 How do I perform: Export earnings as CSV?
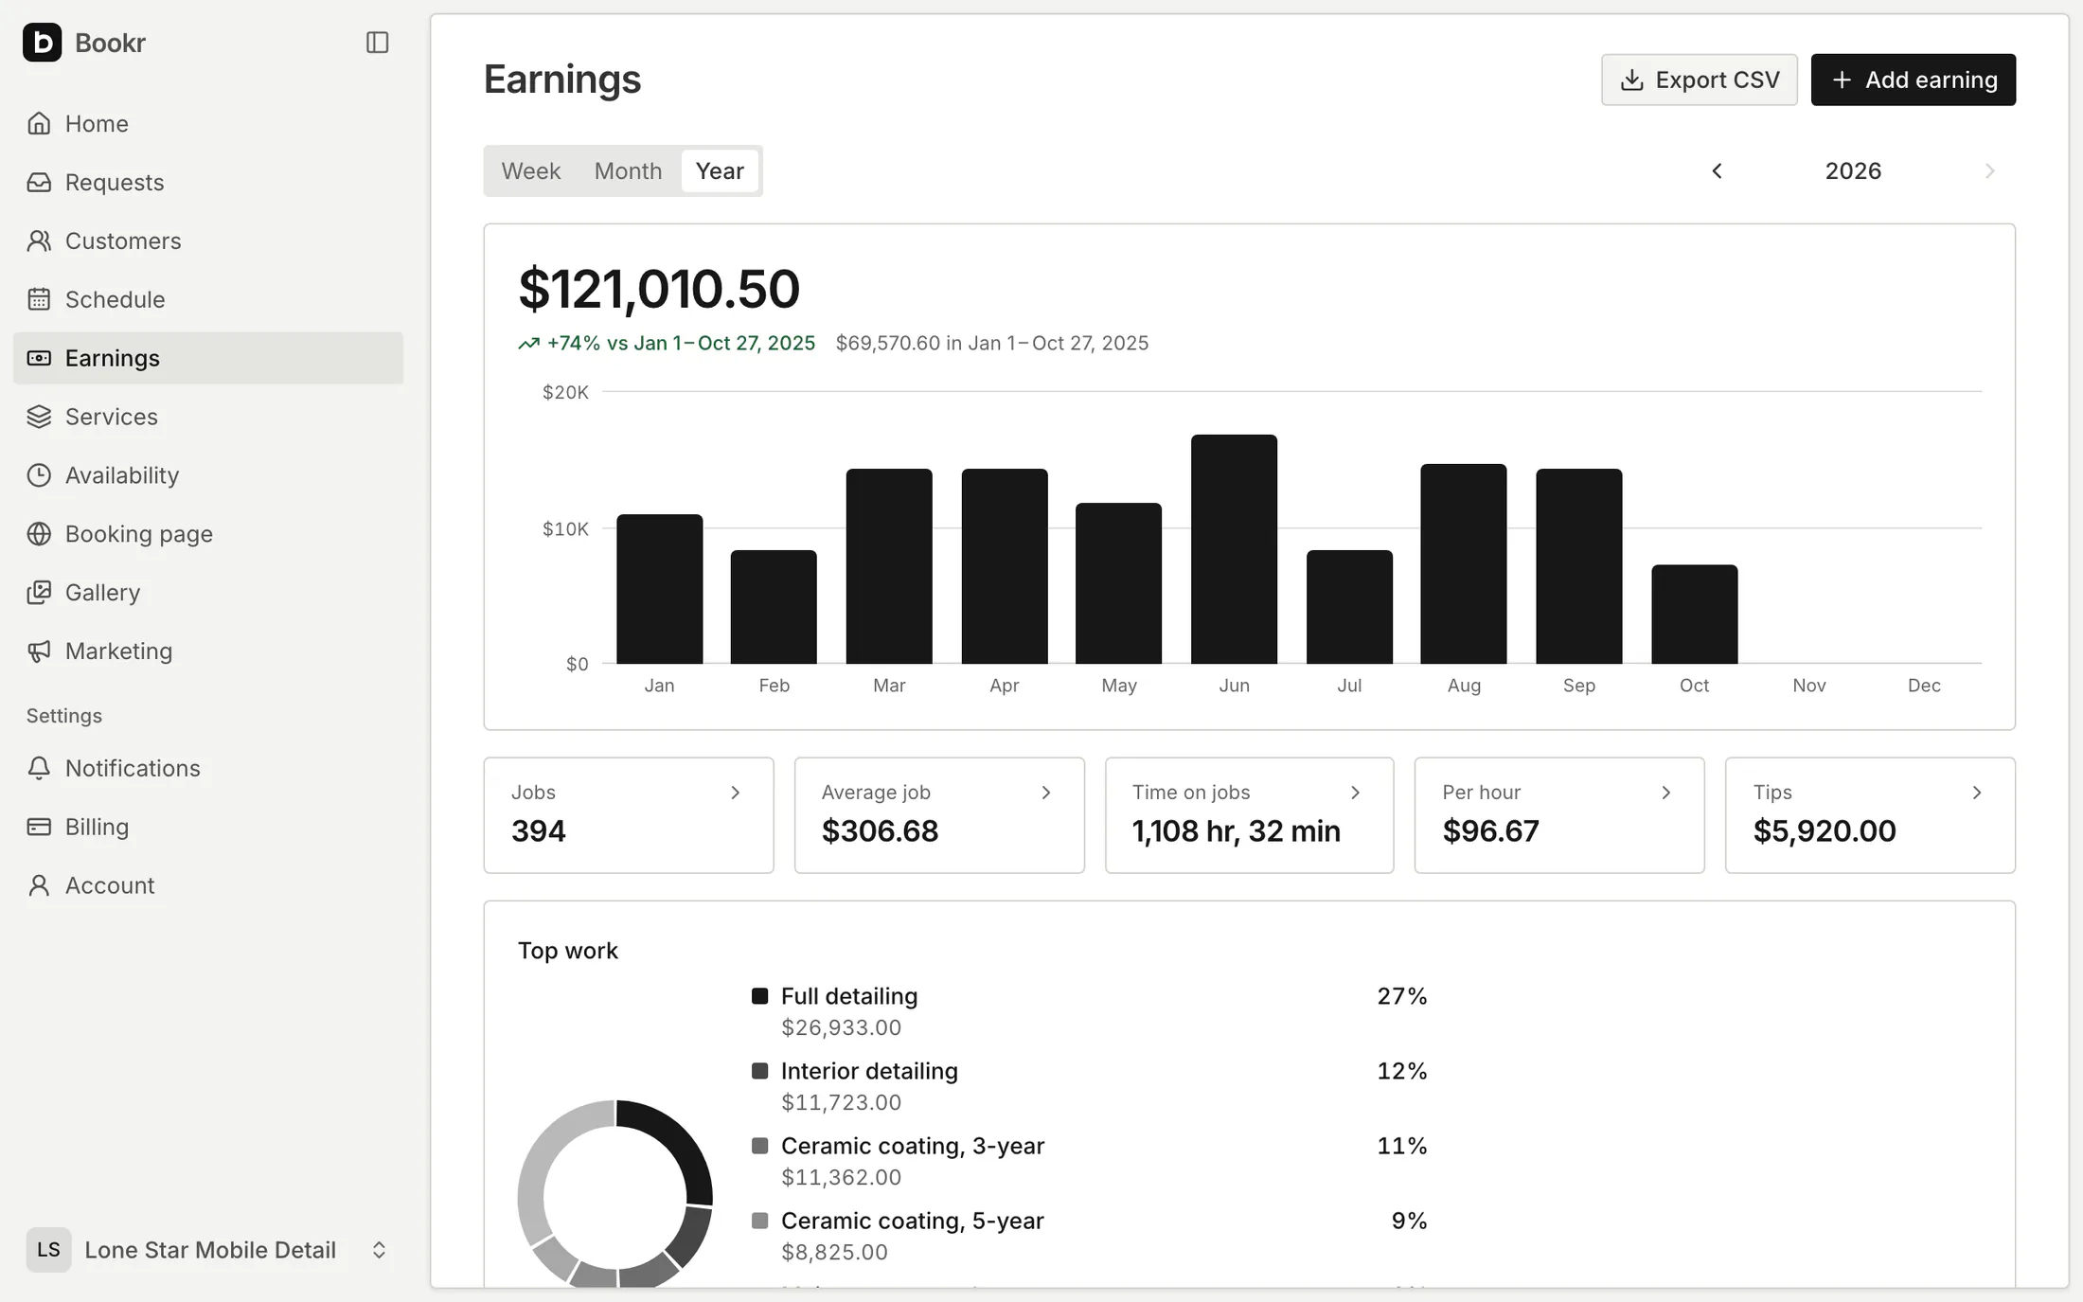tap(1700, 80)
